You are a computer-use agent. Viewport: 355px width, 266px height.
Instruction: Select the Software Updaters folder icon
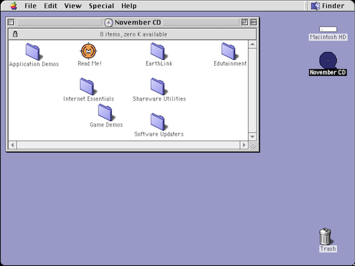(x=159, y=122)
